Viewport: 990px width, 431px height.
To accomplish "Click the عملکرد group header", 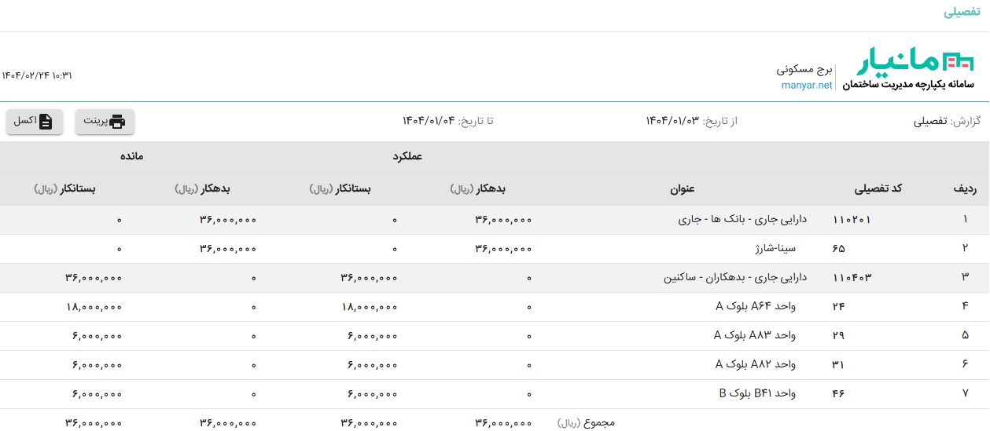I will (x=407, y=156).
